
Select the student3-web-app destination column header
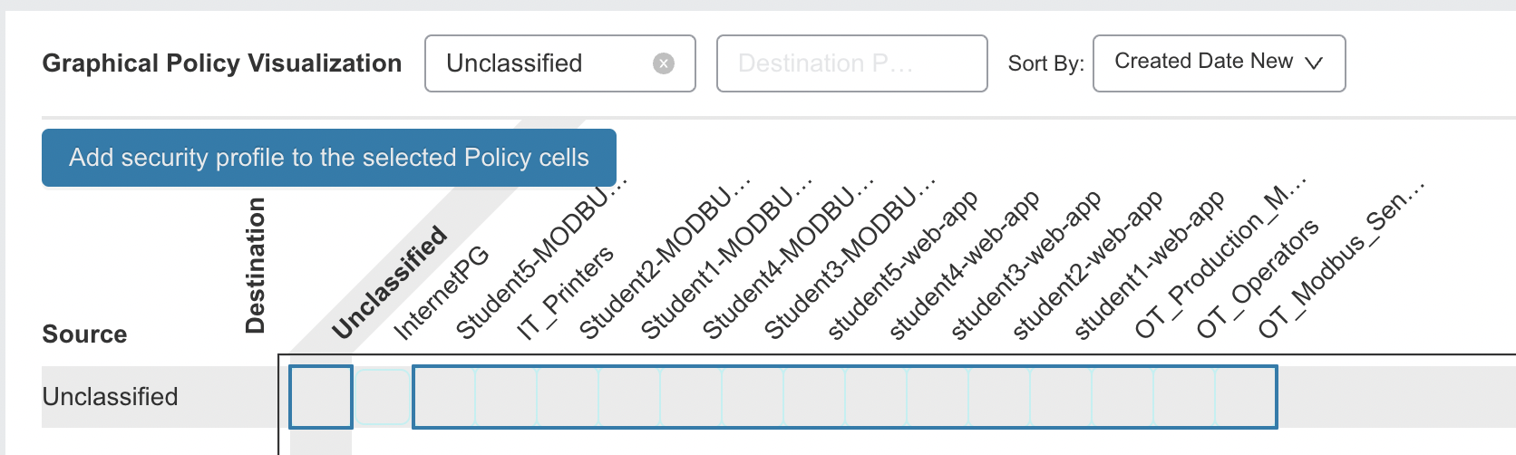(1025, 266)
